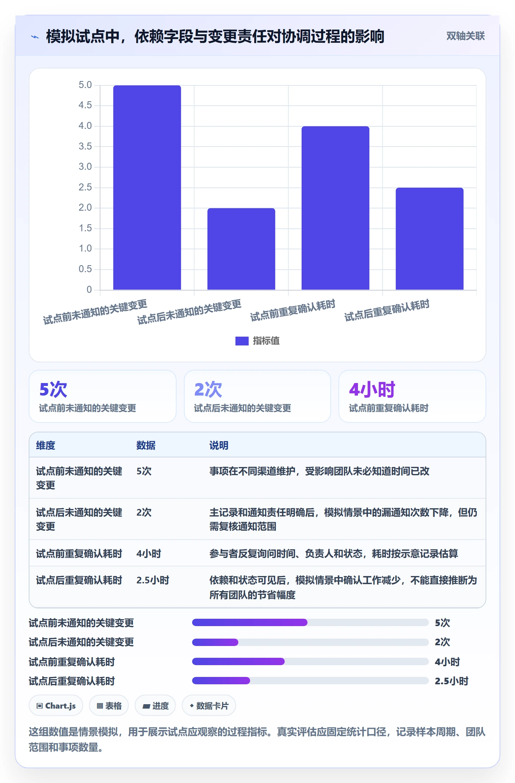The width and height of the screenshot is (515, 783).
Task: Click the 双轴关联 badge in the header
Action: [x=465, y=36]
